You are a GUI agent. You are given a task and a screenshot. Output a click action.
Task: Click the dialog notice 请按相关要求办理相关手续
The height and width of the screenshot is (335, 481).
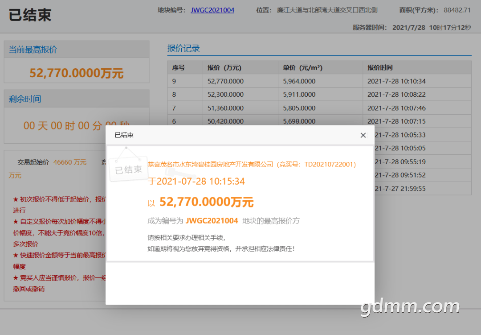point(187,238)
